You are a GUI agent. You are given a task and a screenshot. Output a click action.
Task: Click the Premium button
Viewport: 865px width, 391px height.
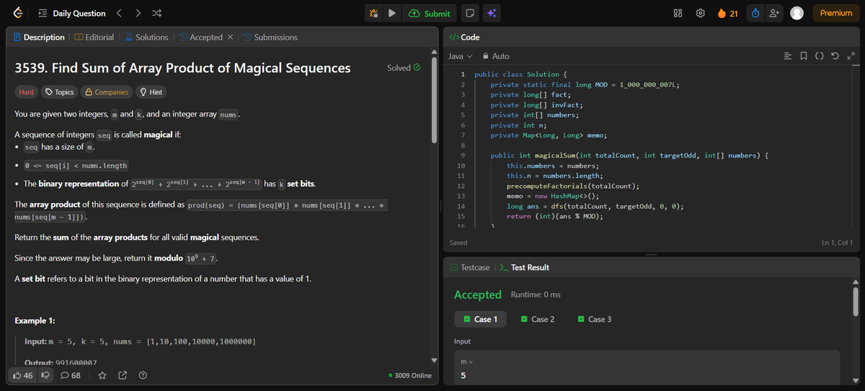(x=835, y=13)
